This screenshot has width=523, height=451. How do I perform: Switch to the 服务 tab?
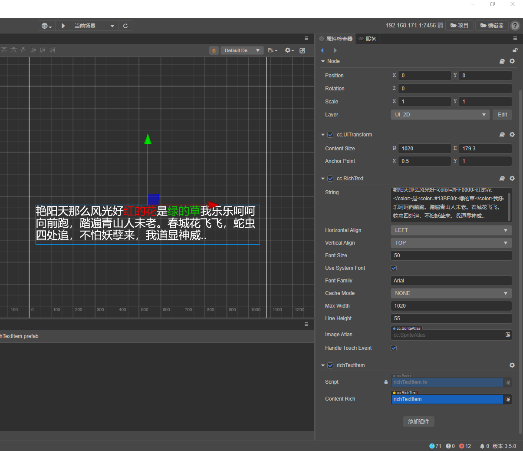click(x=367, y=39)
